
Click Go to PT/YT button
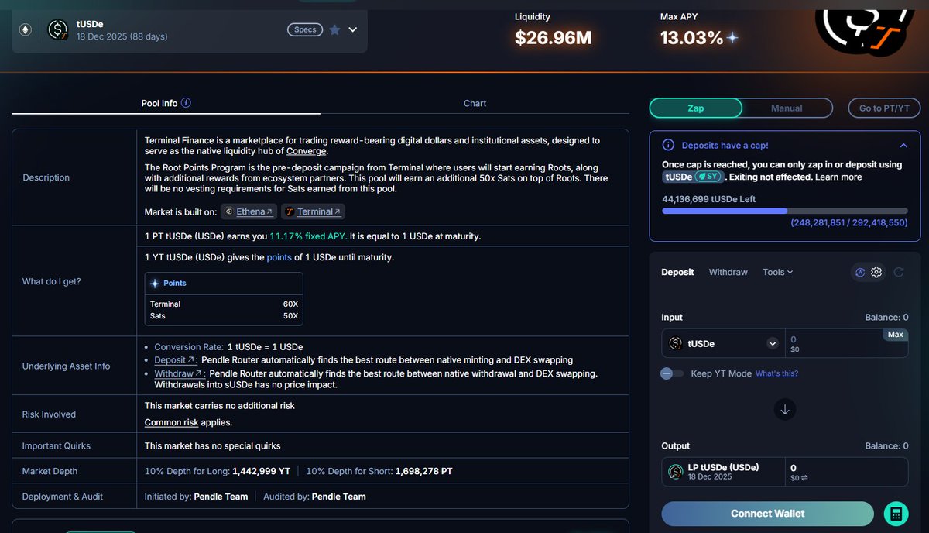884,108
